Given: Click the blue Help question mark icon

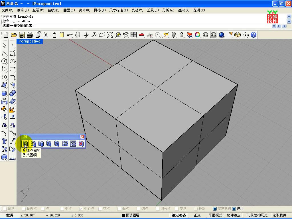Looking at the screenshot, I should 254,35.
